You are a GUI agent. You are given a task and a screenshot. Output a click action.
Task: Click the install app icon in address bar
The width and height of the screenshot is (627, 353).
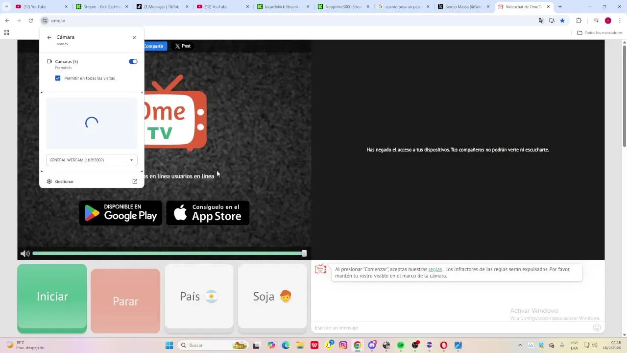tap(552, 21)
